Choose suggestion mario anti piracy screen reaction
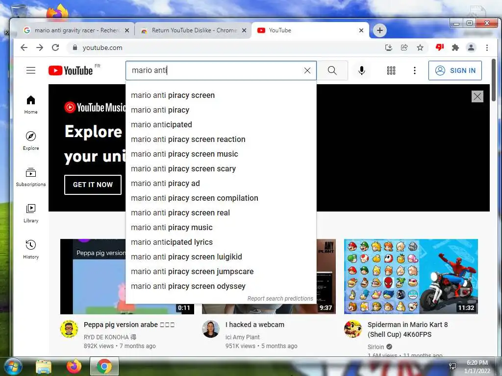This screenshot has width=502, height=376. pos(221,140)
